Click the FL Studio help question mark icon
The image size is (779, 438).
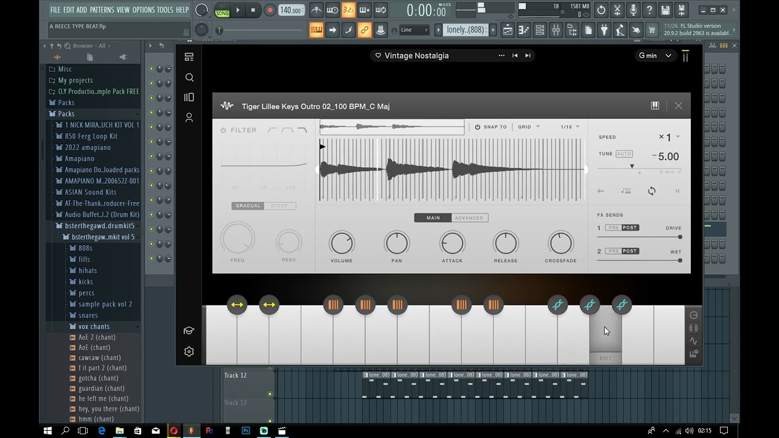pyautogui.click(x=649, y=10)
